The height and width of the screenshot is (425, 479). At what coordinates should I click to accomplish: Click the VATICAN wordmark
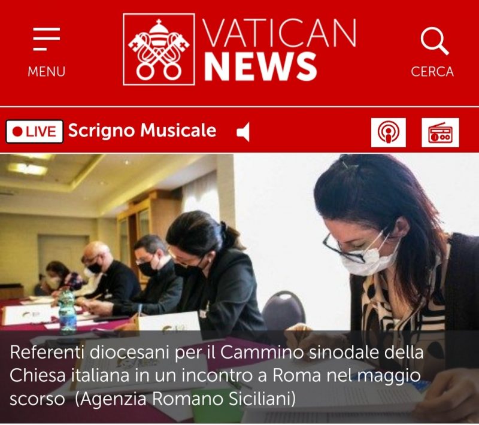[x=279, y=33]
